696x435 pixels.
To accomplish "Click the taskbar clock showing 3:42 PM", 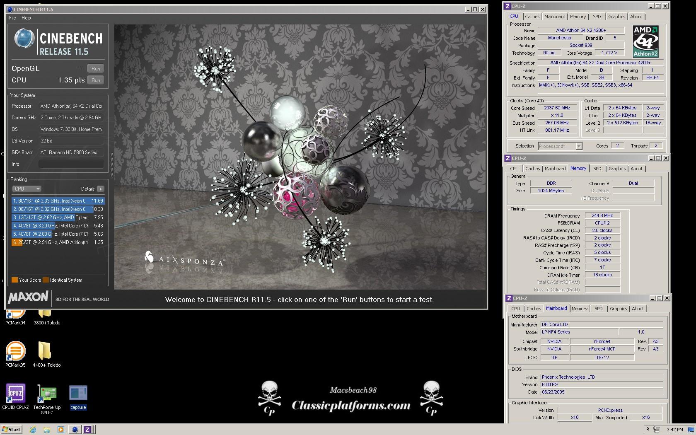I will click(x=675, y=430).
